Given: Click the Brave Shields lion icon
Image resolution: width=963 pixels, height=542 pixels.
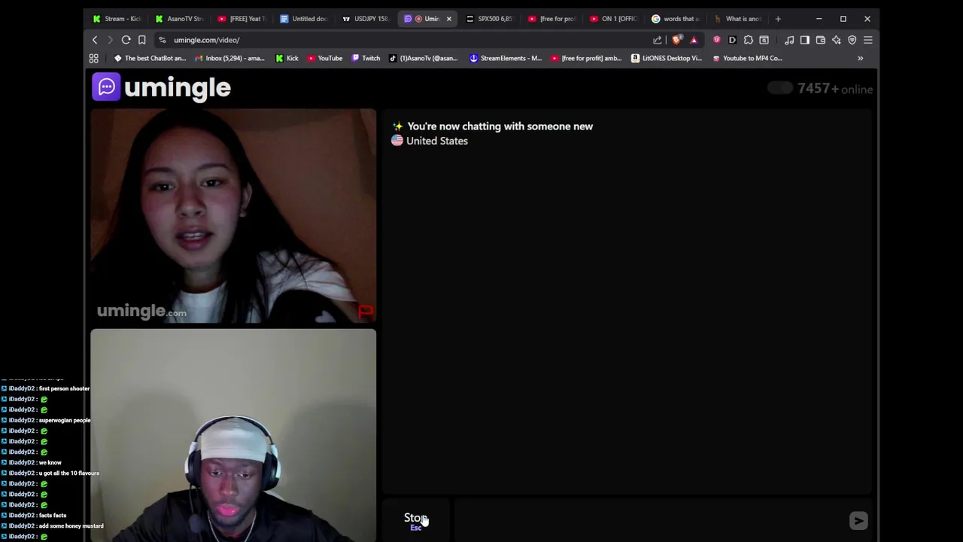Looking at the screenshot, I should [x=677, y=40].
